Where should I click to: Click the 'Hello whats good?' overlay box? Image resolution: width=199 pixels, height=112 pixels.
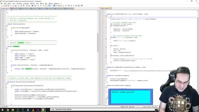[131, 97]
